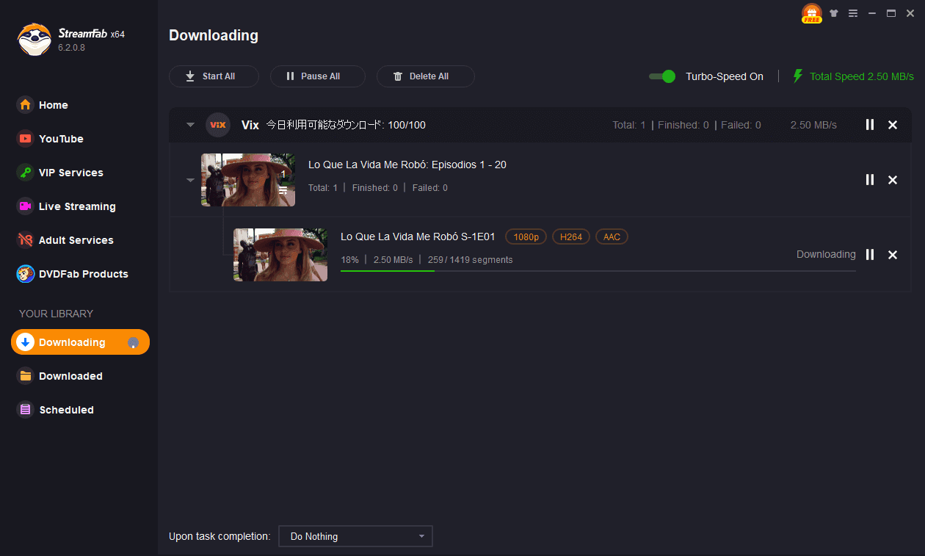Click the Scheduled list icon
Image resolution: width=925 pixels, height=556 pixels.
[26, 410]
